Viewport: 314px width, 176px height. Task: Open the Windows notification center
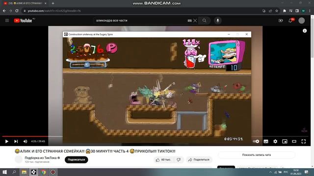pos(306,172)
